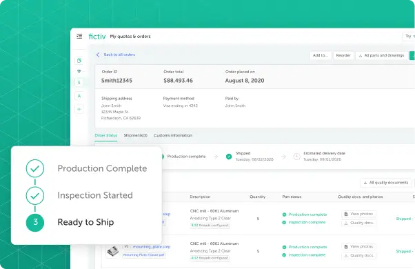Click the Estimated delivery date step 4 circle

[x=296, y=157]
